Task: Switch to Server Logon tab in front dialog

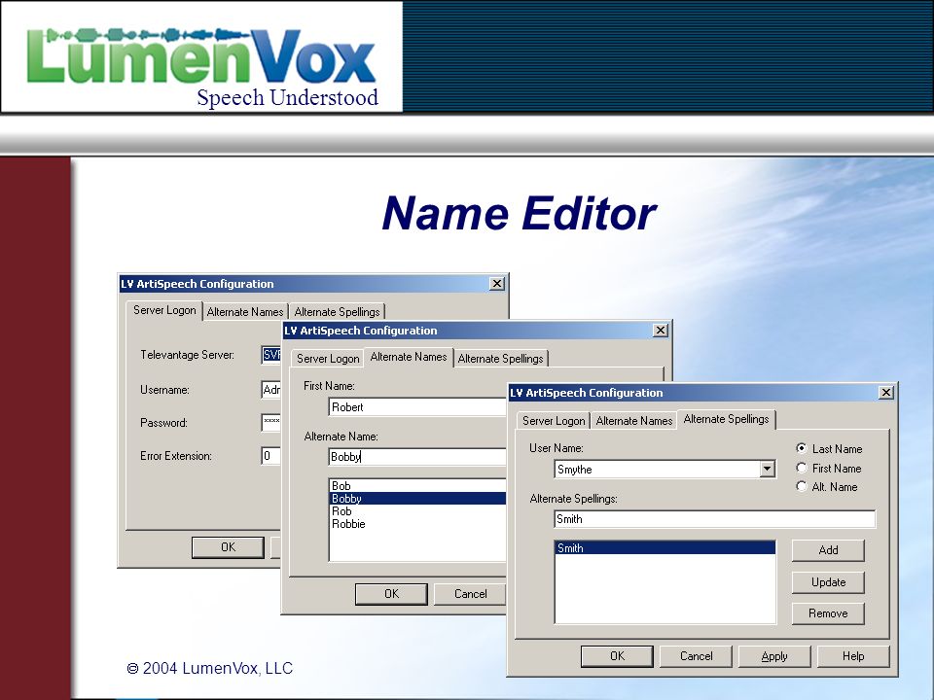Action: (554, 420)
